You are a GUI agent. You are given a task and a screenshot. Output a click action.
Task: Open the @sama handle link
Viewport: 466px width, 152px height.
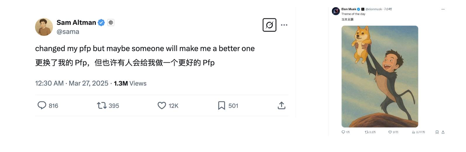tap(68, 32)
